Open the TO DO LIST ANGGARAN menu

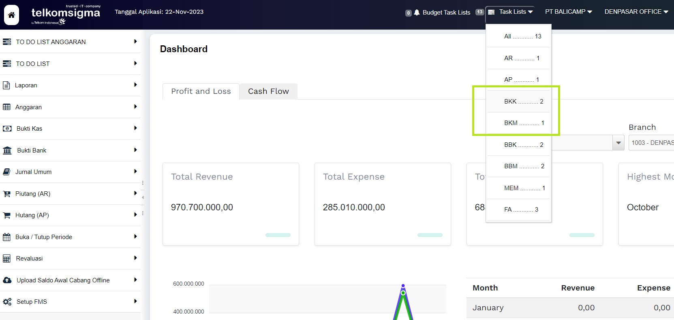pos(51,42)
